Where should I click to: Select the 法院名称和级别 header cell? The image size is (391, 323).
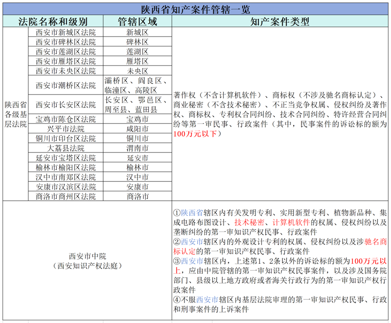point(52,22)
